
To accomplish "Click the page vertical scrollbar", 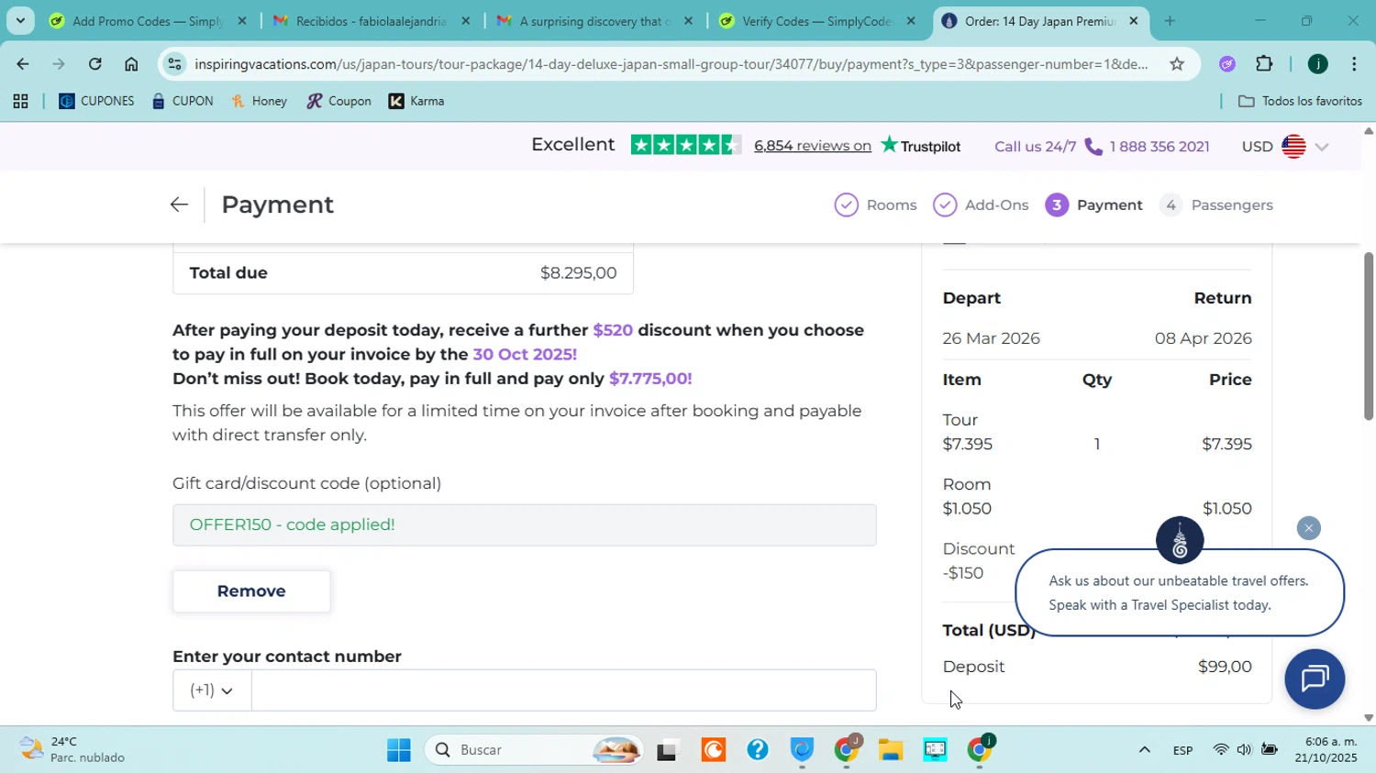I will 1369,337.
